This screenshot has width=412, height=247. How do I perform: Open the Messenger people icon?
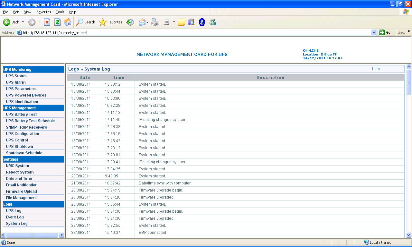pos(212,22)
